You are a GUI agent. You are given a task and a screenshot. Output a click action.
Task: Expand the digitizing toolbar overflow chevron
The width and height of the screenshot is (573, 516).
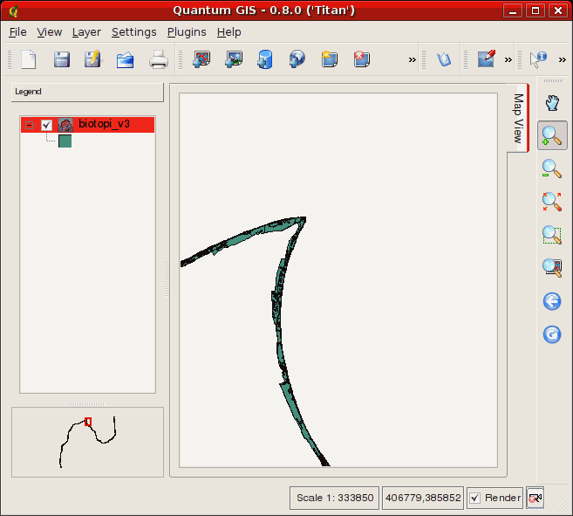point(508,59)
